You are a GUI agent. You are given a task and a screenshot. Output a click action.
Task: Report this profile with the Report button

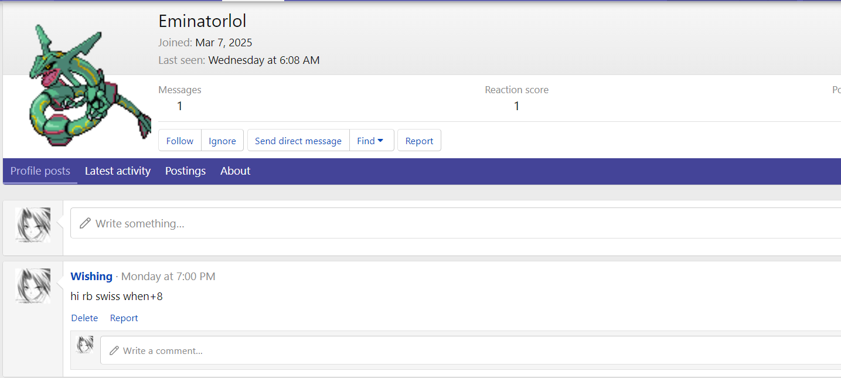pos(419,141)
